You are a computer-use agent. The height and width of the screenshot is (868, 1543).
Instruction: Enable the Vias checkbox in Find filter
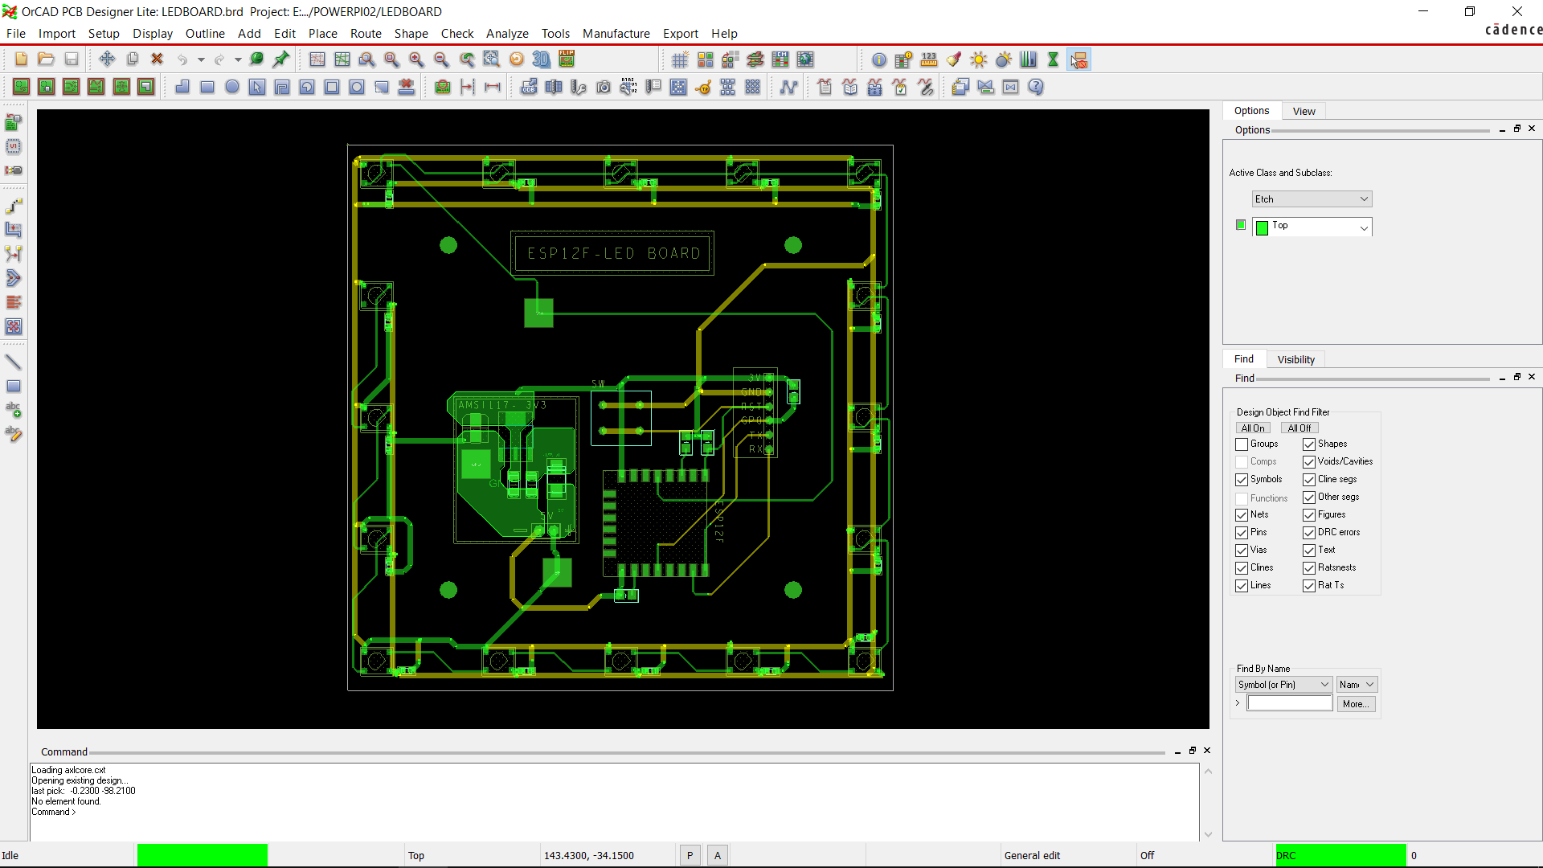[1242, 549]
